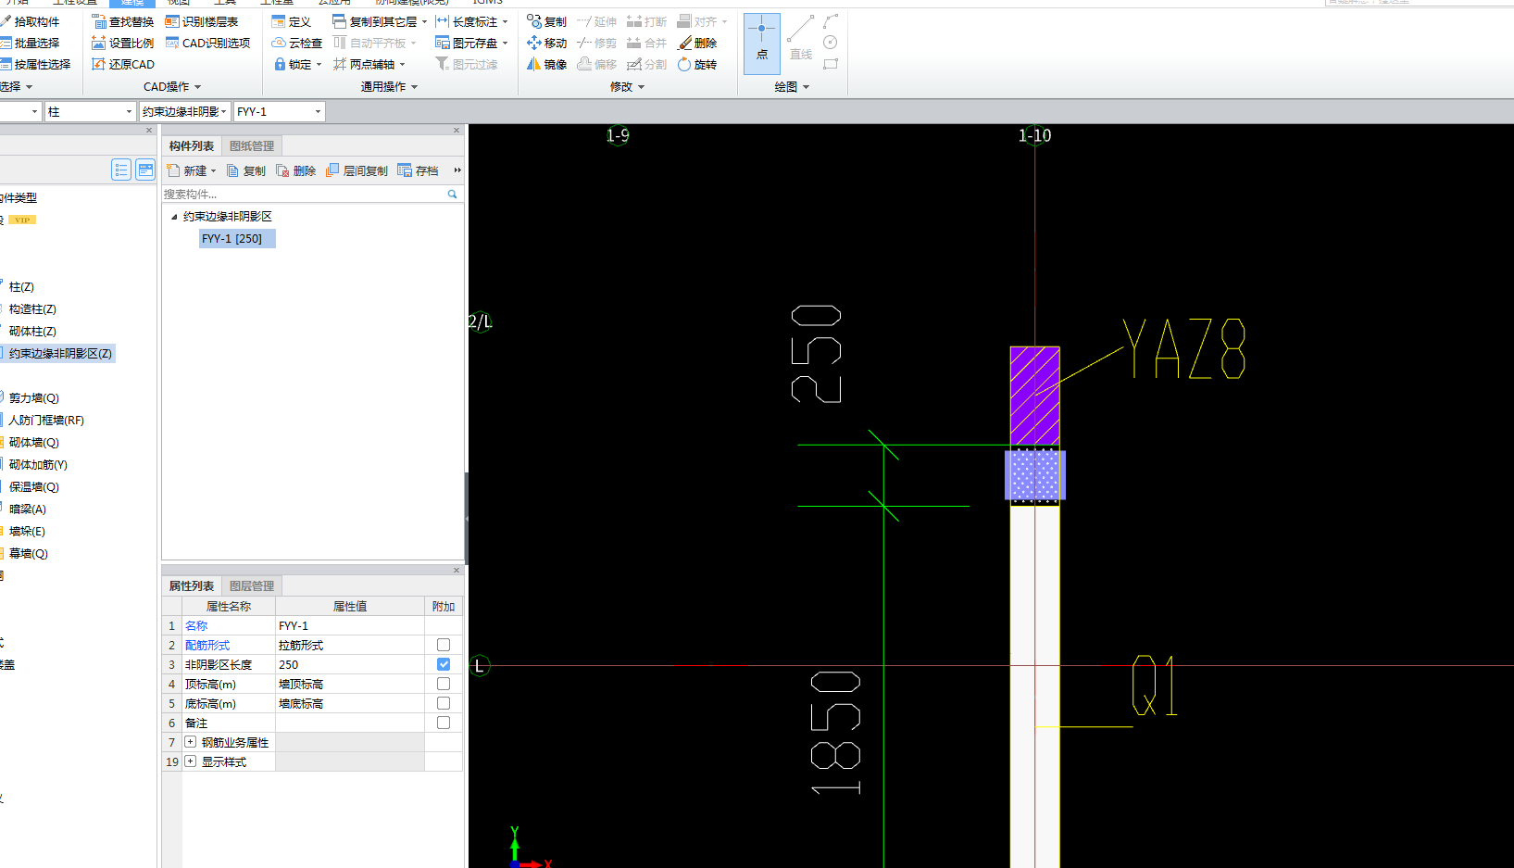Click 层间复制 copy between floors
1514x868 pixels.
coord(357,170)
